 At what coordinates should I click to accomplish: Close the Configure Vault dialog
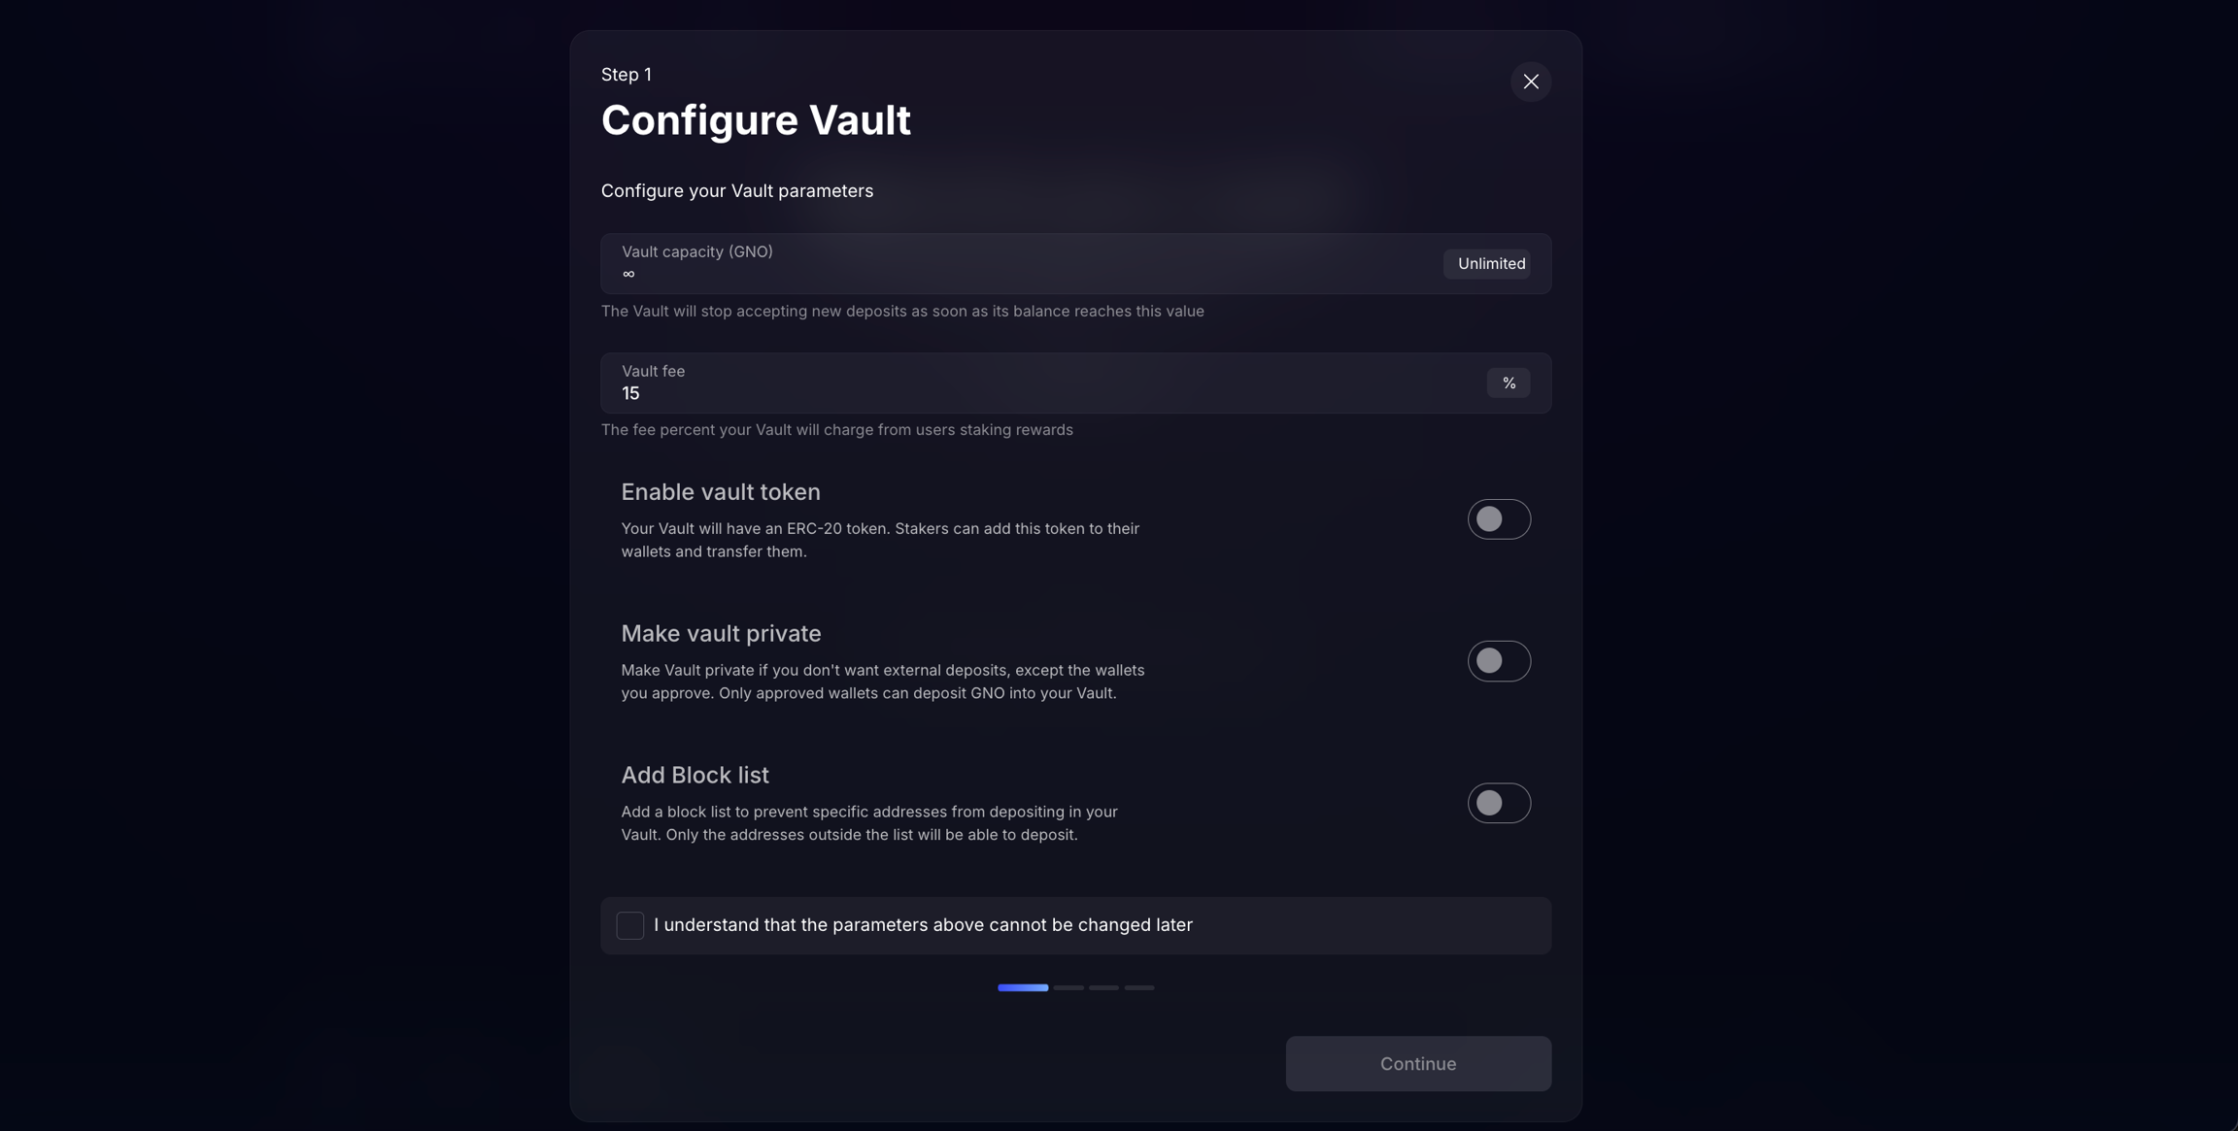[x=1530, y=82]
